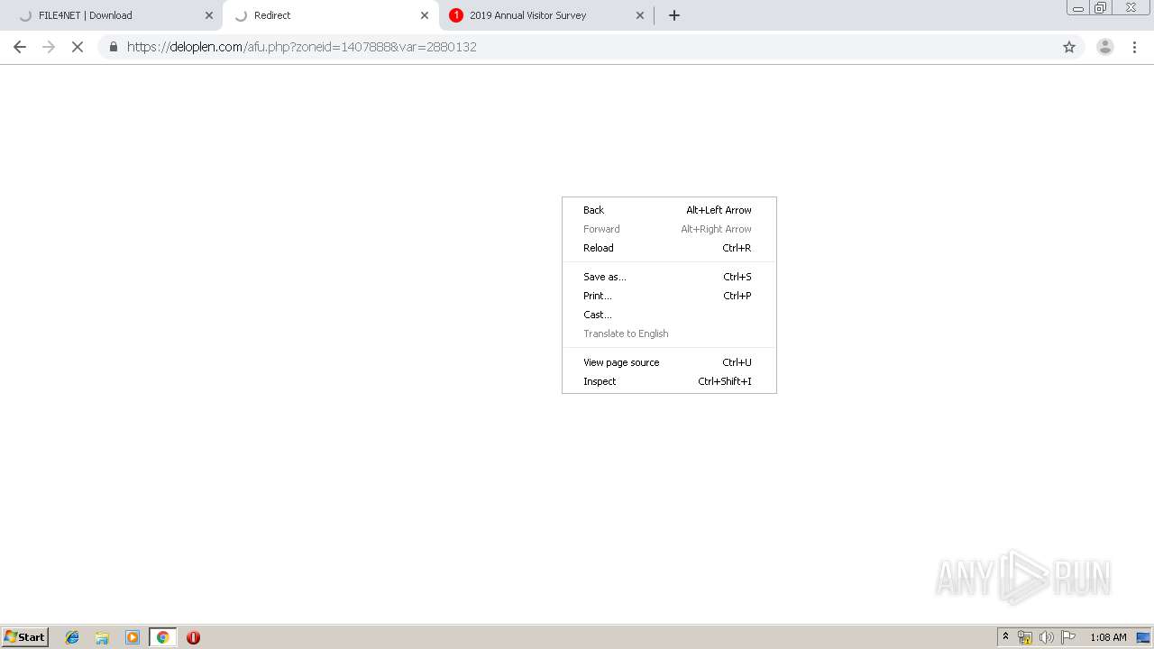Choose Save as... from context menu

click(668, 277)
